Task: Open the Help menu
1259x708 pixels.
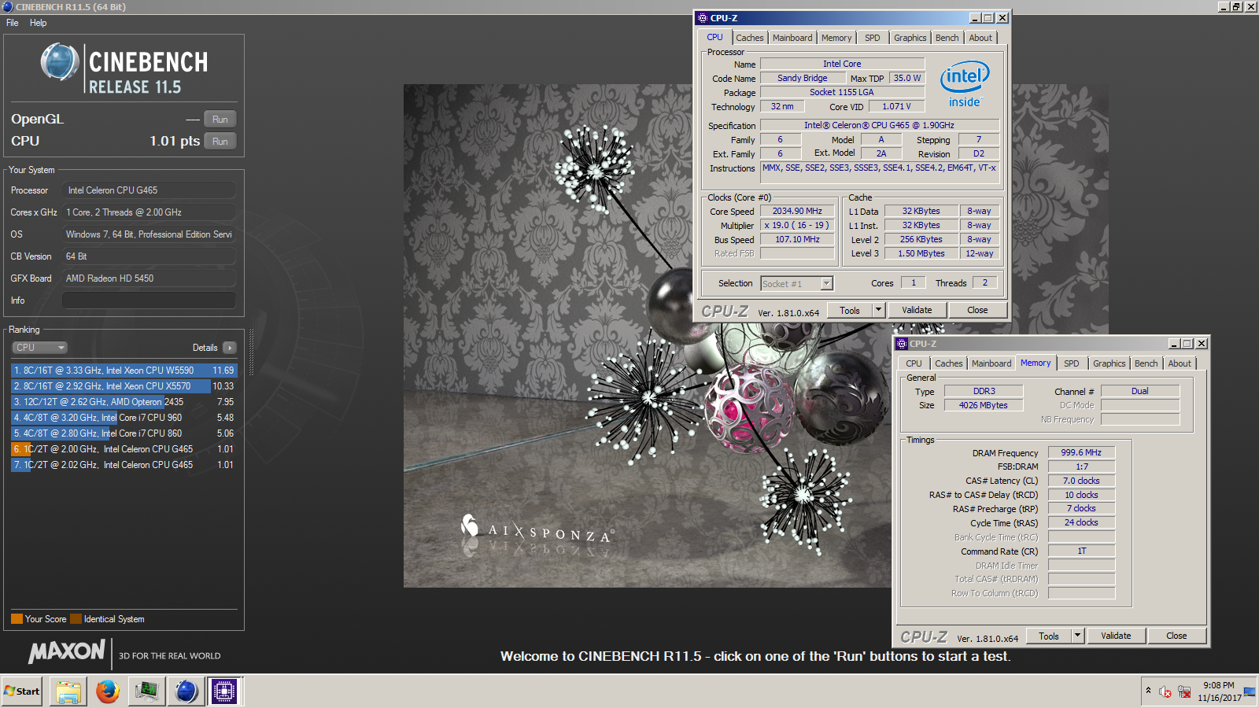Action: tap(38, 23)
